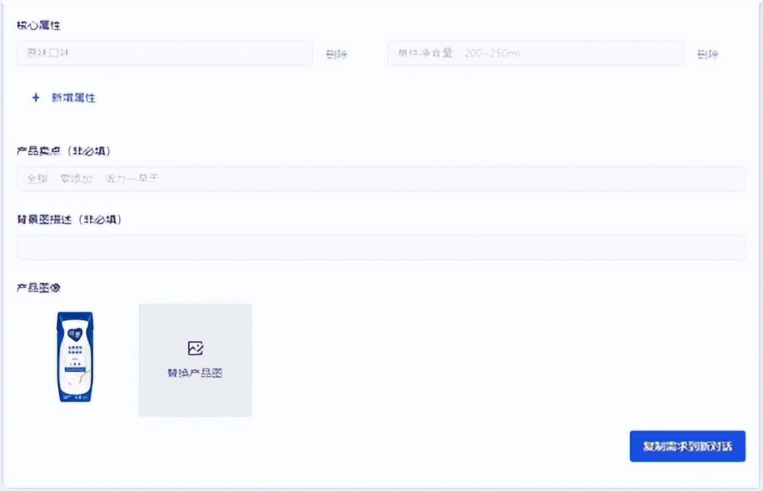Click the 新增属性 text link

click(74, 98)
